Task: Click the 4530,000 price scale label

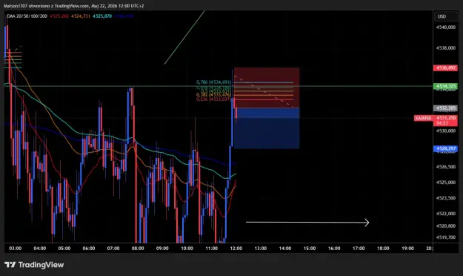Action: tap(445, 131)
